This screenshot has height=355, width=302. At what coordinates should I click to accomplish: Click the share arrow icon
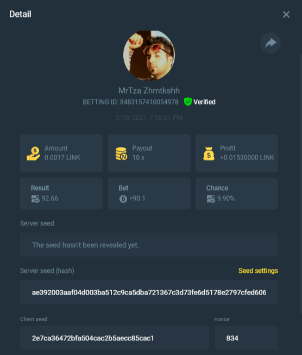(x=270, y=43)
